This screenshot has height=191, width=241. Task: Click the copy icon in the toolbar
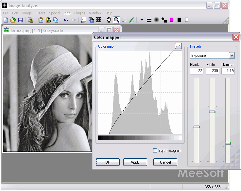click(56, 20)
